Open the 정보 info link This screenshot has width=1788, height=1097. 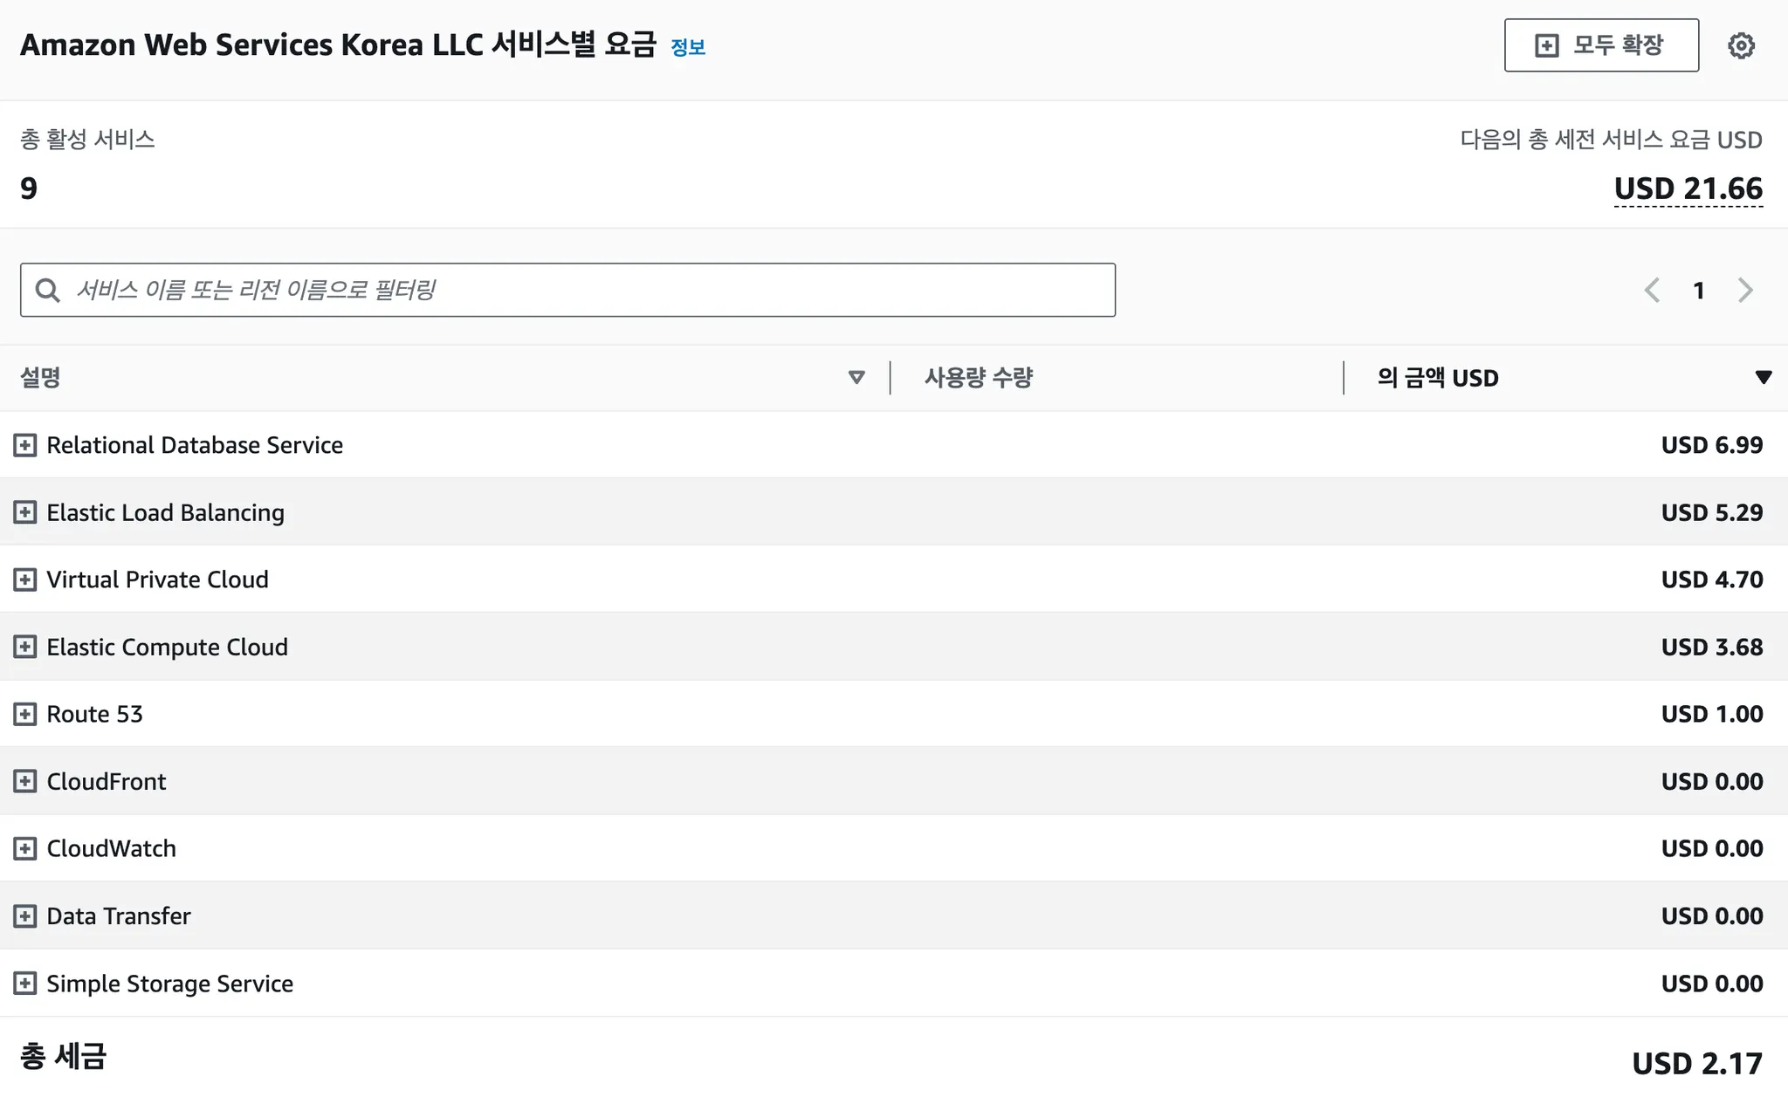[688, 47]
